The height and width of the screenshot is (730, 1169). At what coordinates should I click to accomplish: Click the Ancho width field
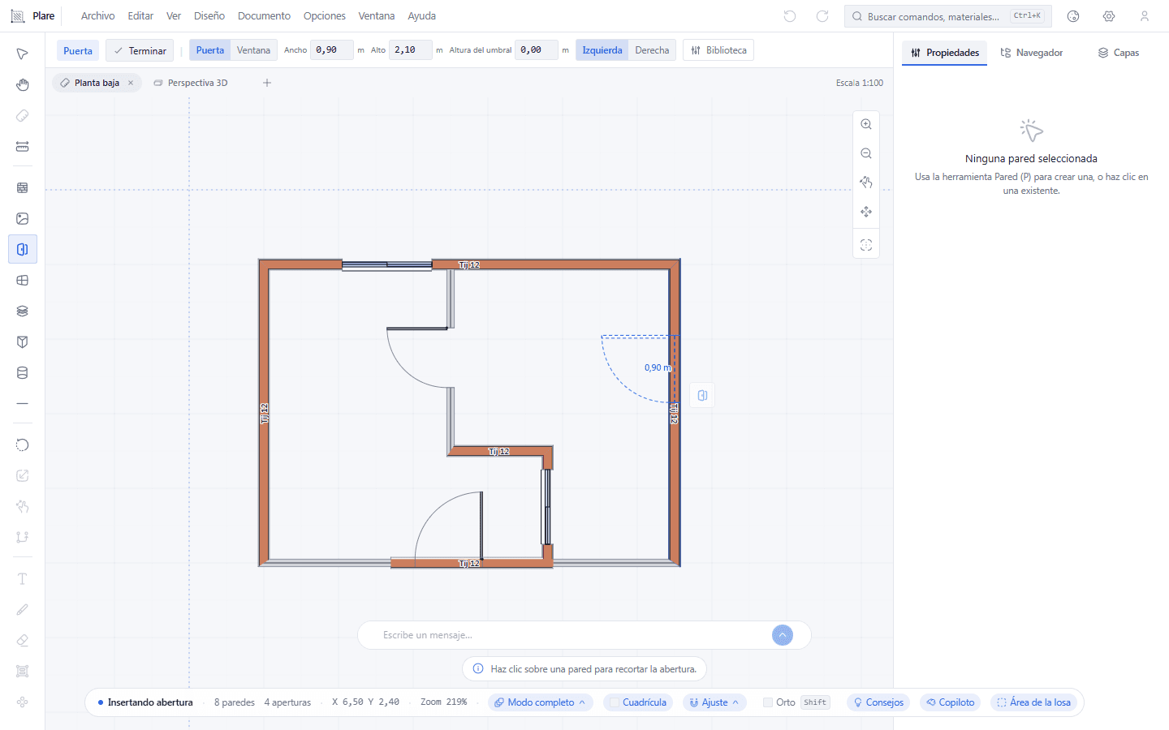(332, 50)
